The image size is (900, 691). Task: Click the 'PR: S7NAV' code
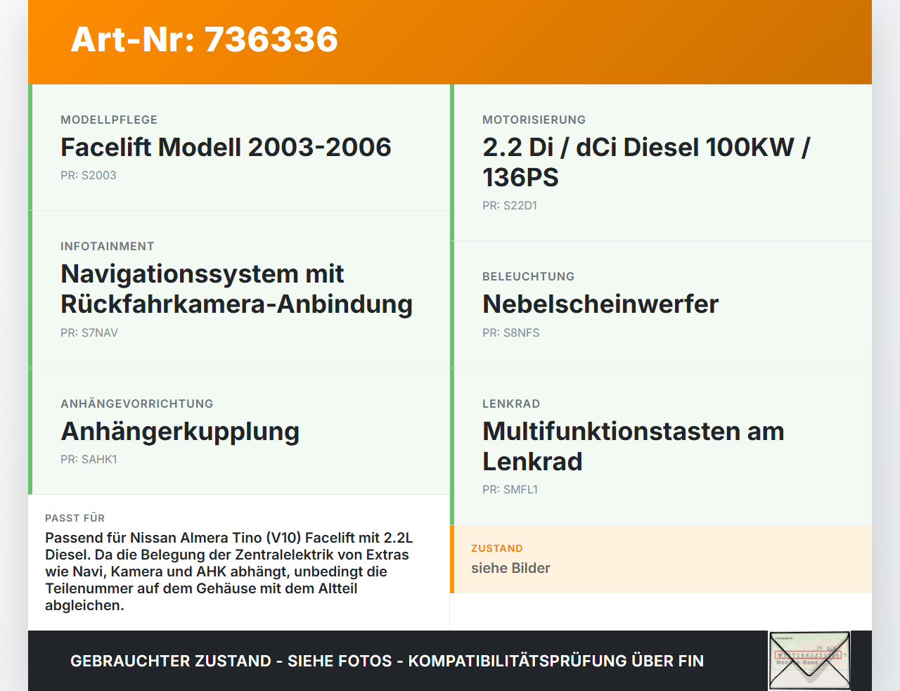(x=89, y=332)
